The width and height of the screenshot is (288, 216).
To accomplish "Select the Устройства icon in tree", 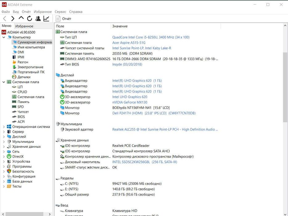I will click(9, 161).
